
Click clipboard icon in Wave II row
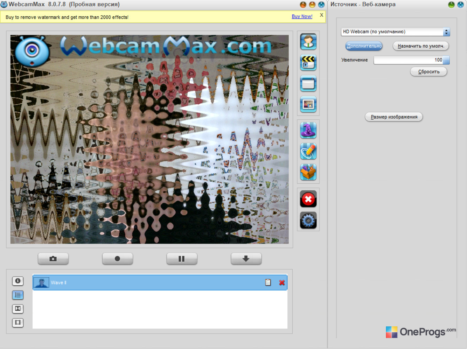coord(268,282)
